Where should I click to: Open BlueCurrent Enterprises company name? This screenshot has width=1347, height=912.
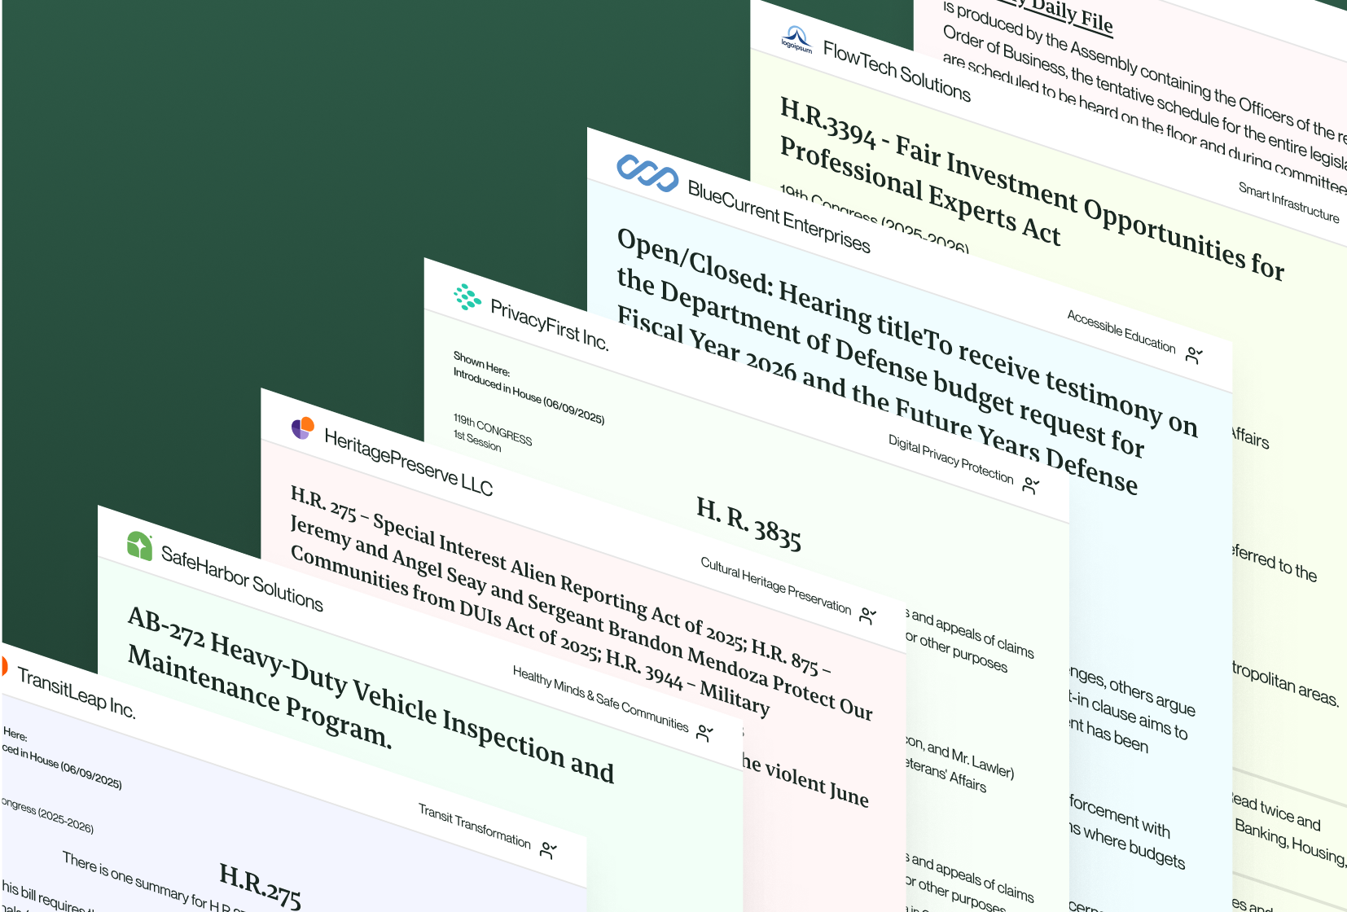click(779, 216)
